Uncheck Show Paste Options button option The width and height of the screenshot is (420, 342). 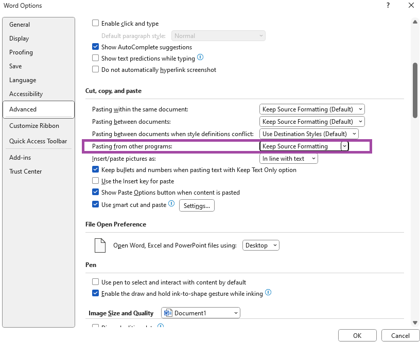95,192
